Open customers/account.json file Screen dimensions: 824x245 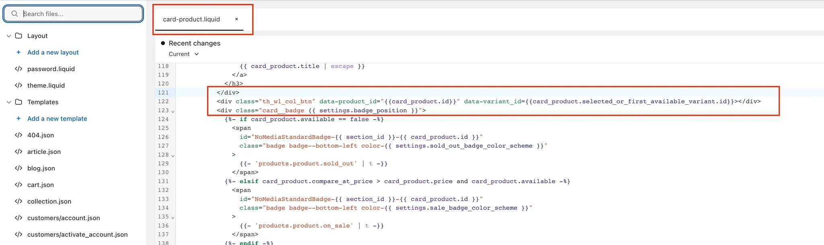pyautogui.click(x=64, y=218)
